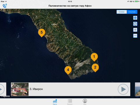Select map pin number 4

68,70
